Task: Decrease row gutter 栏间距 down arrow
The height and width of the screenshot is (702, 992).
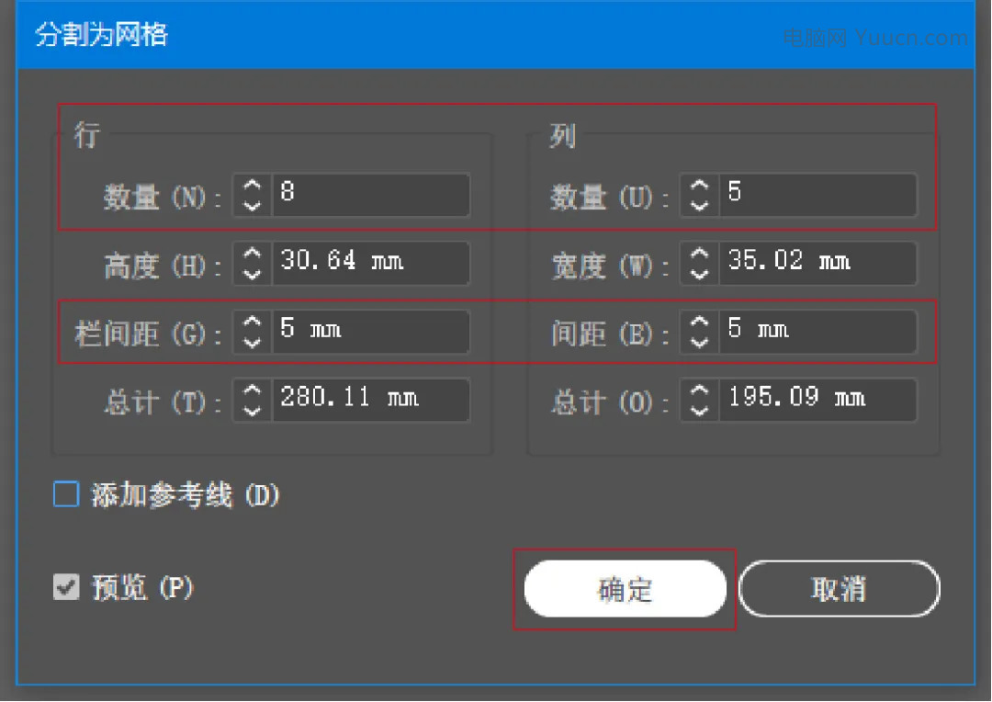Action: click(x=253, y=342)
